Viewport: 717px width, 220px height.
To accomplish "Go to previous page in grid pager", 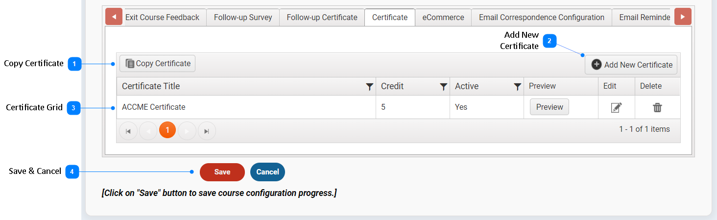I will point(148,131).
